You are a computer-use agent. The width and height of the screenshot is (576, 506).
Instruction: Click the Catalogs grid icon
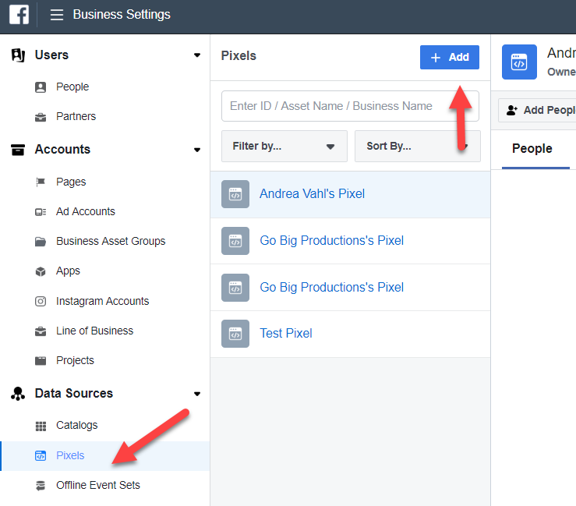coord(41,426)
